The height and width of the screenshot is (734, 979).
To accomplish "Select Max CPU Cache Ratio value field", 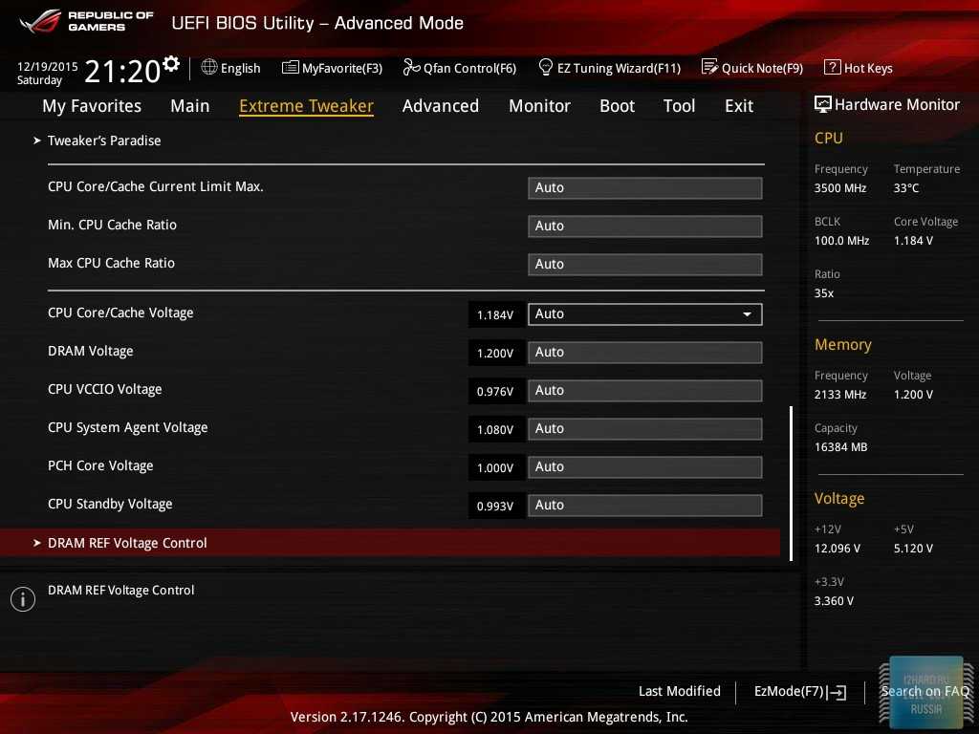I will pos(644,265).
